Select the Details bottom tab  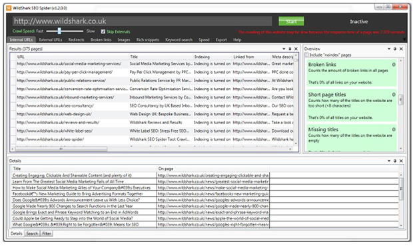(17, 233)
